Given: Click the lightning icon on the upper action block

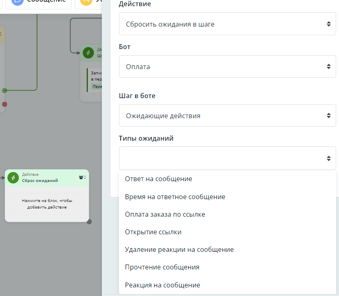Looking at the screenshot, I should click(88, 53).
